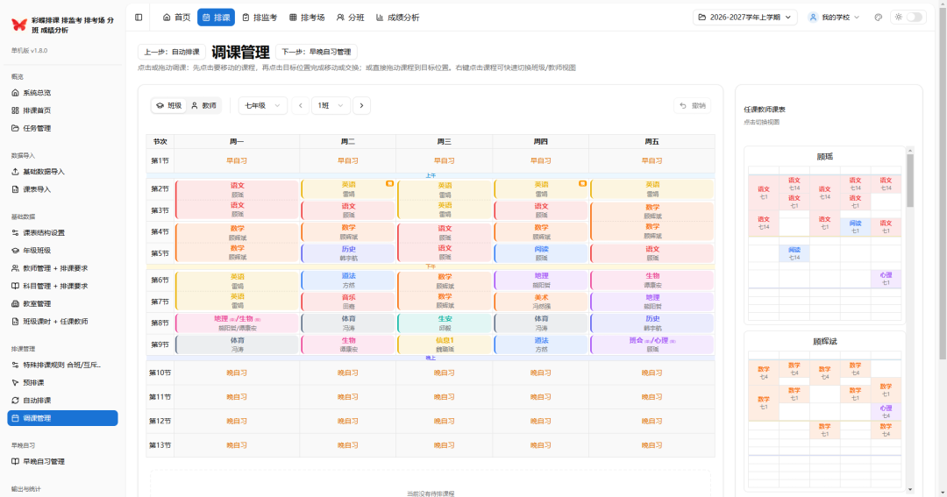Click lock badge on Tuesday period 2 英语

(x=389, y=183)
